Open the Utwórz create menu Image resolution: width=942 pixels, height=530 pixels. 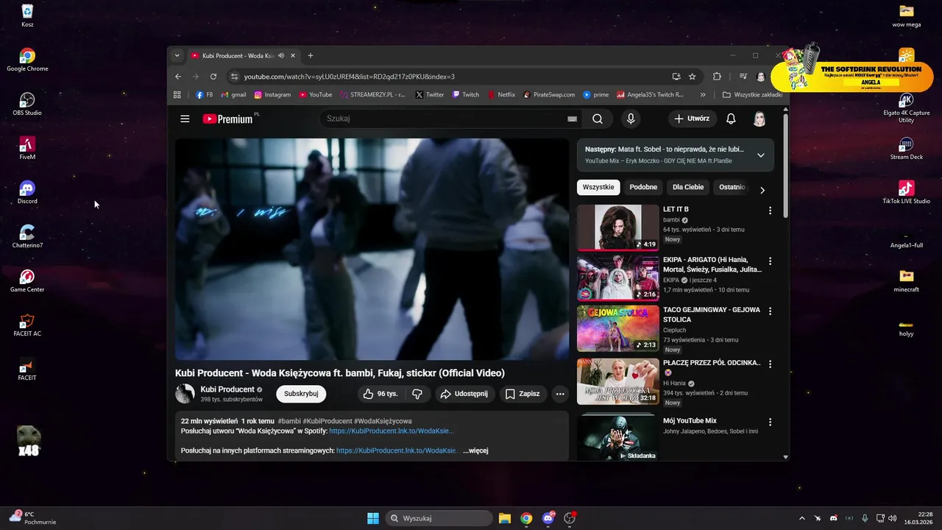pyautogui.click(x=692, y=119)
